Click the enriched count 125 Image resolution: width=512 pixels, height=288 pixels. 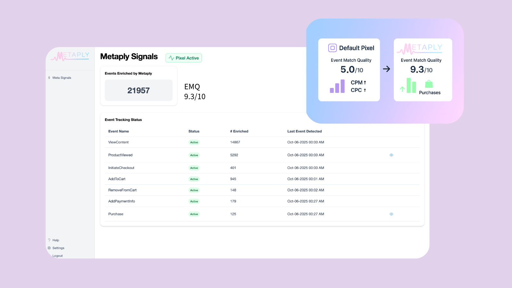[x=233, y=214]
